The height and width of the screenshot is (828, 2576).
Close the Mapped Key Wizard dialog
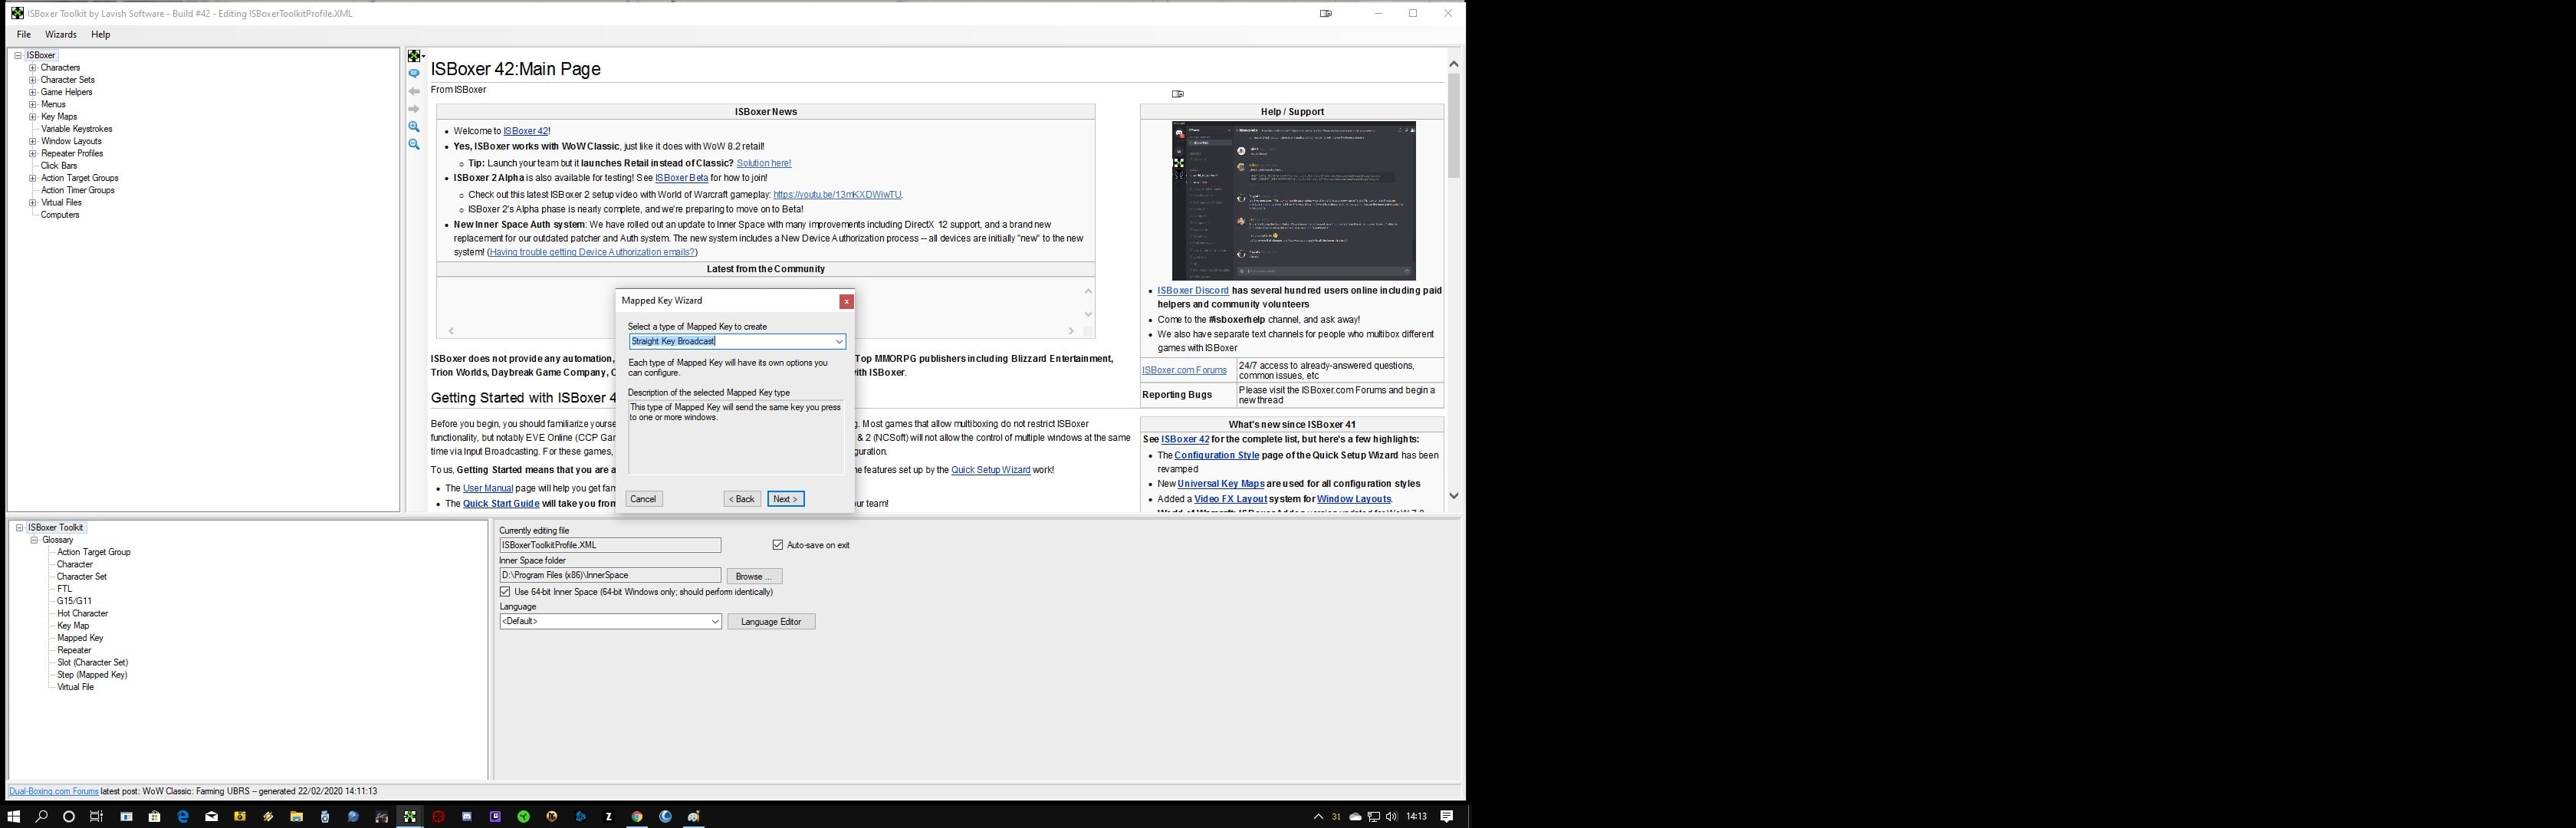click(846, 301)
